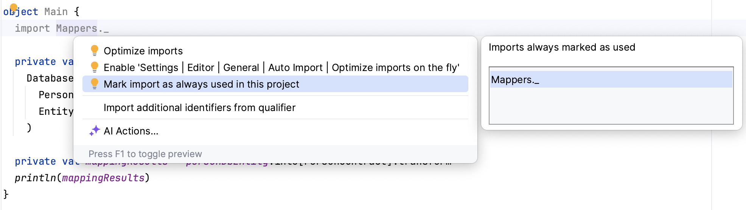
Task: Click 'mappingResults' inside the println call
Action: point(103,178)
